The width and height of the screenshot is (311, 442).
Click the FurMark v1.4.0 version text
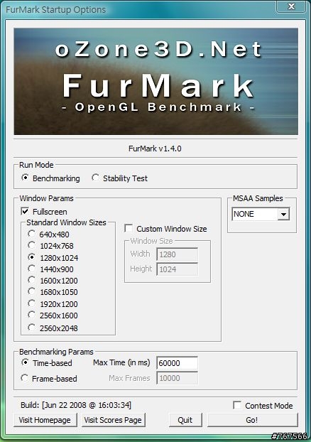pos(155,149)
